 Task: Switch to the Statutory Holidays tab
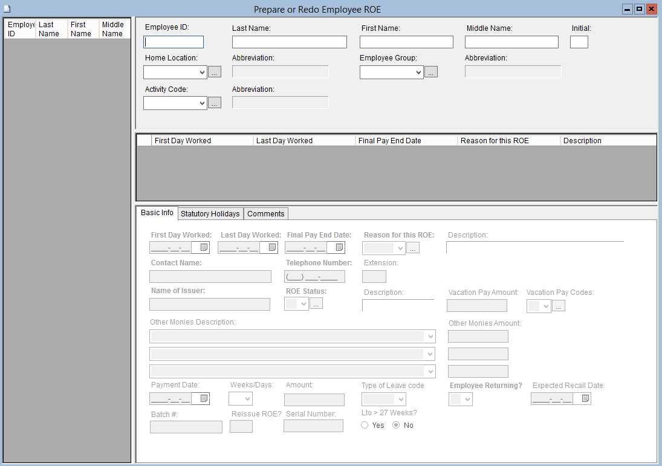(x=210, y=213)
